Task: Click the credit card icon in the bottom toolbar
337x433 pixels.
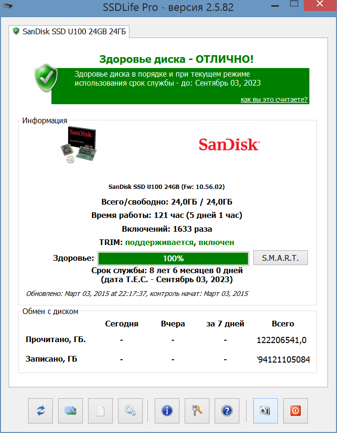Action: tap(70, 411)
